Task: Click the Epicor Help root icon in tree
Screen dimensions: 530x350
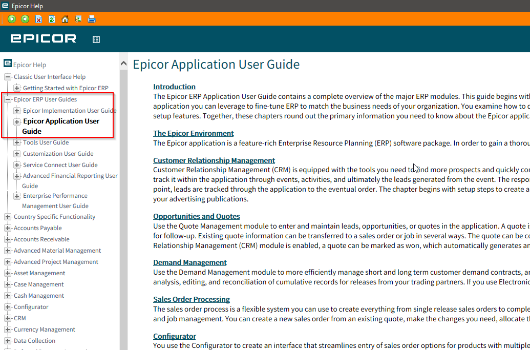Action: click(8, 63)
